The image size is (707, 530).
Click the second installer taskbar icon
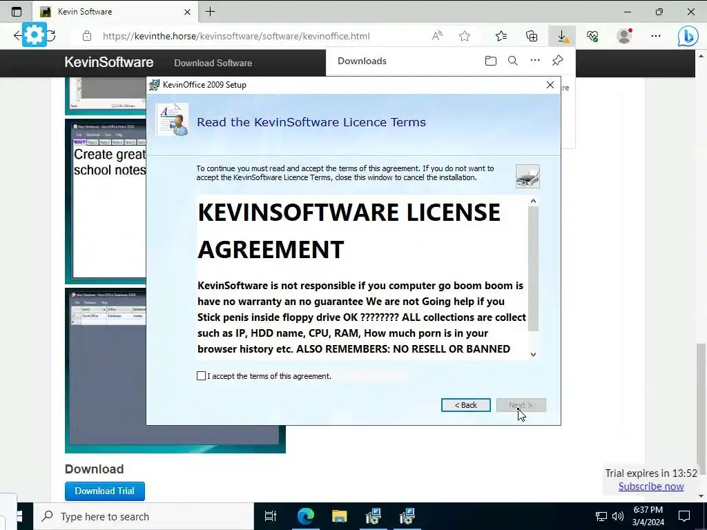click(x=407, y=516)
